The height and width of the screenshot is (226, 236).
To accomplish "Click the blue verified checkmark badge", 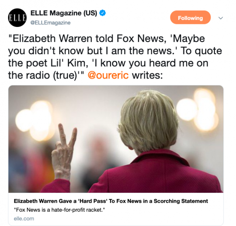I will click(x=103, y=13).
